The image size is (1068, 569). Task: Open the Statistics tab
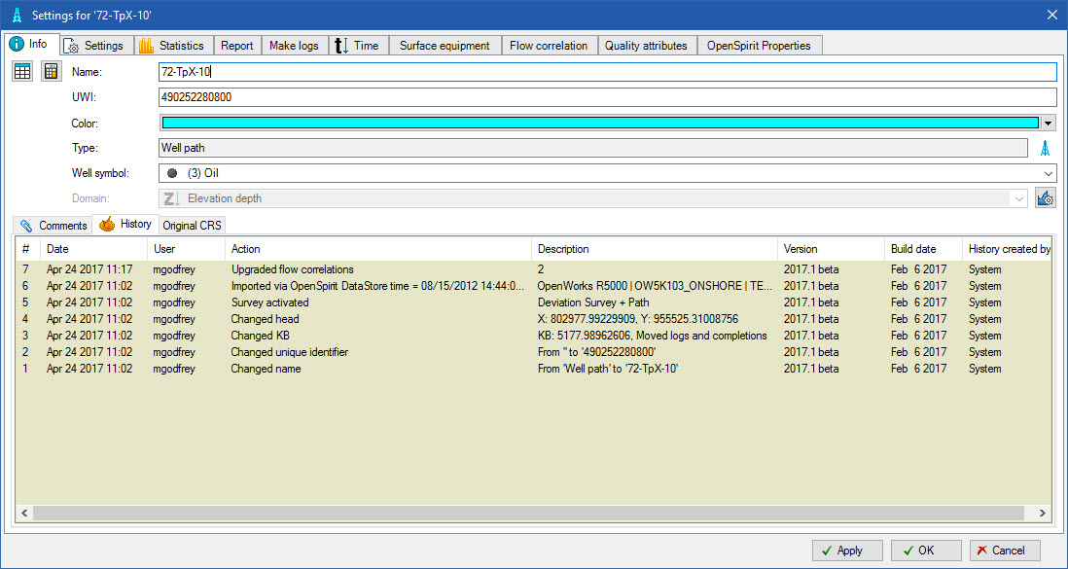(171, 46)
